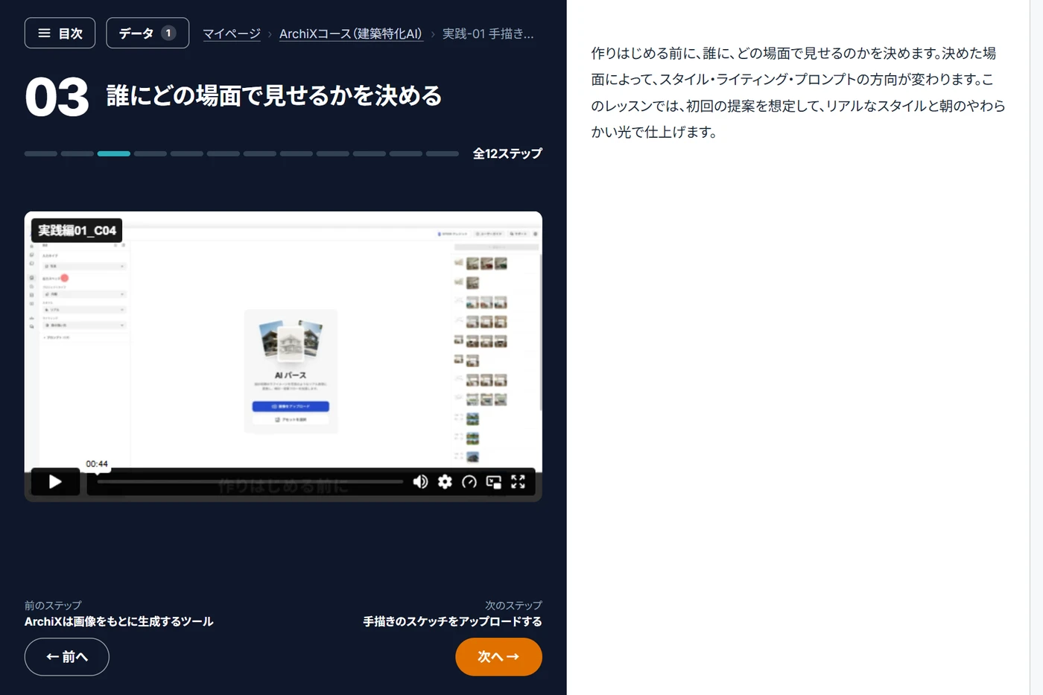Jump to step 12, the last progress segment

tap(443, 153)
